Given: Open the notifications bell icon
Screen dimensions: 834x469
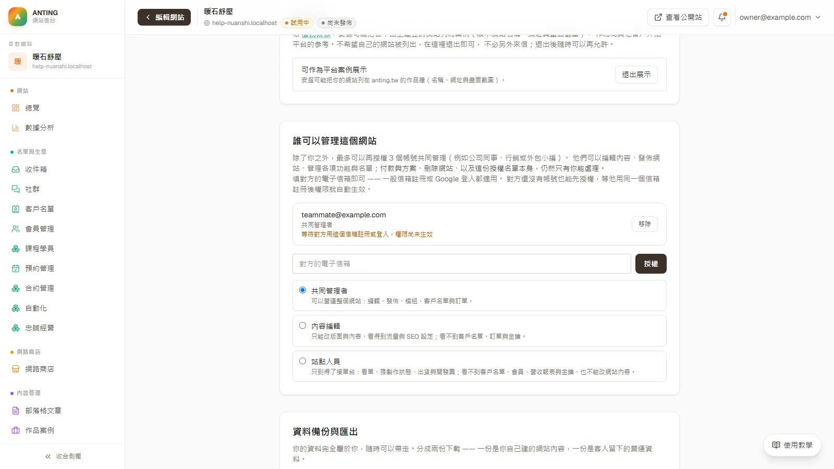Looking at the screenshot, I should [722, 17].
